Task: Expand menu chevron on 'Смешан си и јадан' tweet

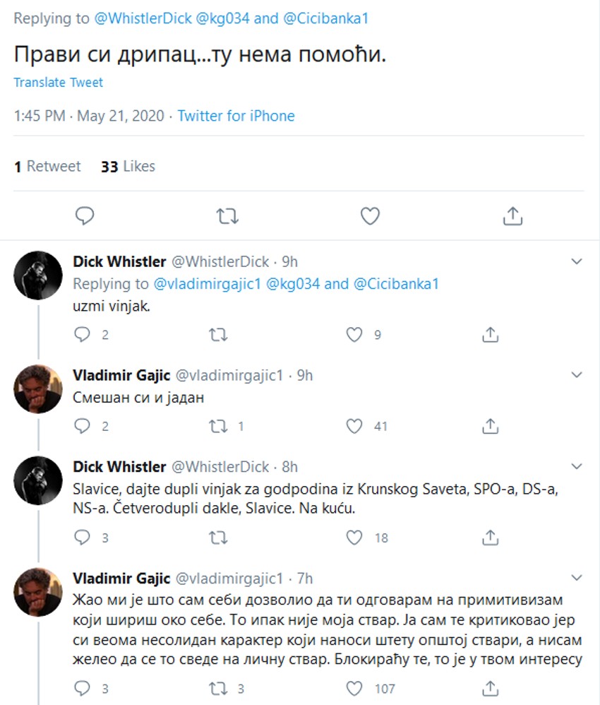Action: click(x=577, y=375)
